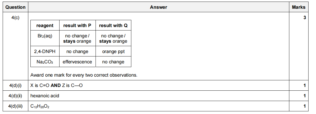Screen dimensions: 316x114
Task: Click the "Answer" column header
Action: point(159,7)
